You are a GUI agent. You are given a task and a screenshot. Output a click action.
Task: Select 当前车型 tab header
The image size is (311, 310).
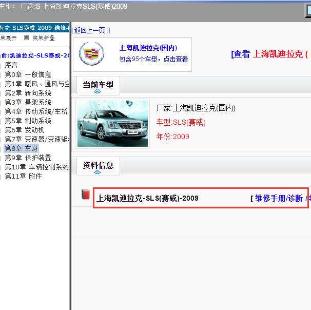click(x=98, y=86)
